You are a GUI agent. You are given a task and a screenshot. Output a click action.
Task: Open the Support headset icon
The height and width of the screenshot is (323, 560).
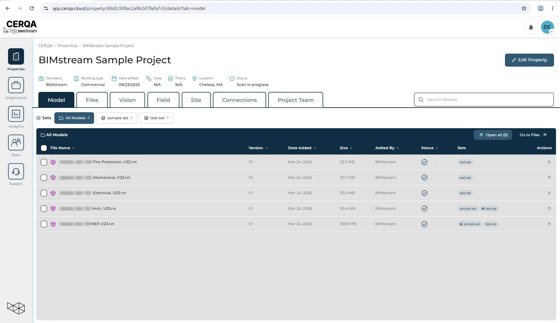[16, 171]
